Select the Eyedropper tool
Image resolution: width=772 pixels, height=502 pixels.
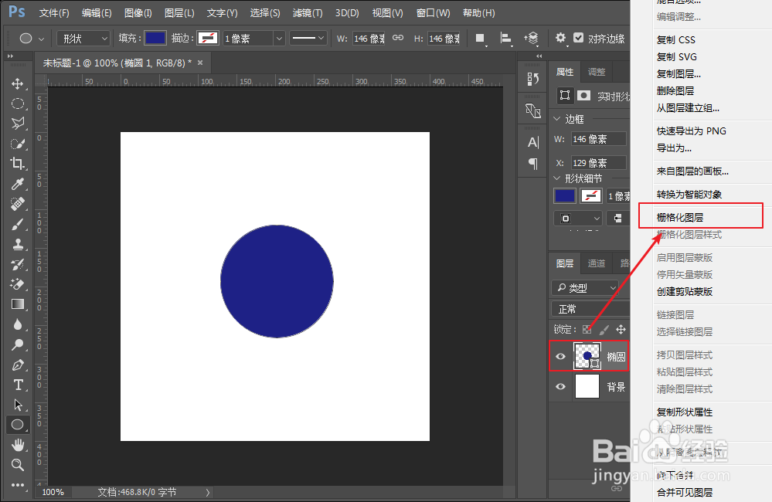[18, 184]
